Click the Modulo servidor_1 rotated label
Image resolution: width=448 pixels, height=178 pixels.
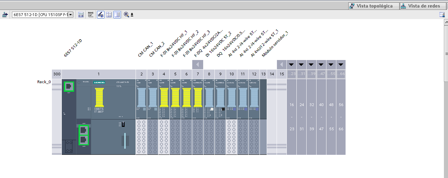point(275,44)
